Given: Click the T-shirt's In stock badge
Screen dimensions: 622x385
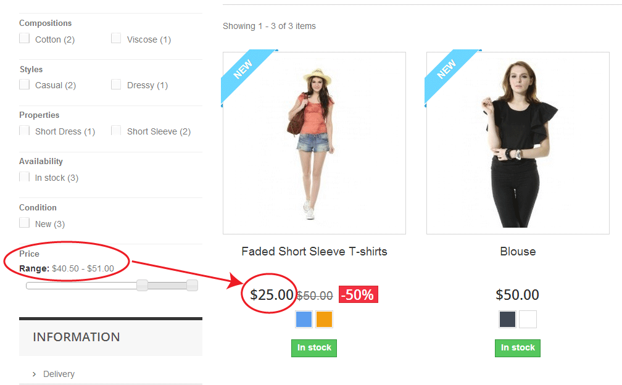Looking at the screenshot, I should click(314, 348).
